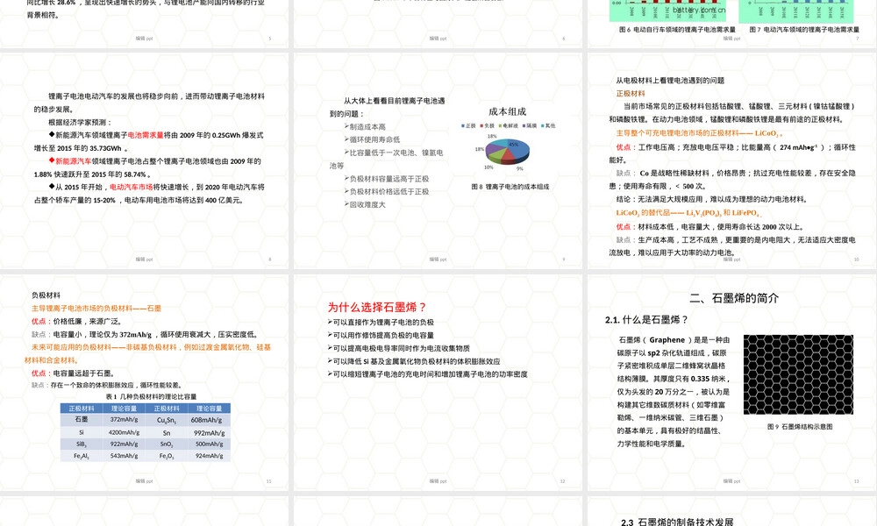This screenshot has width=877, height=526.
Task: Click the table cell 4200mAh/g
Action: (x=125, y=432)
